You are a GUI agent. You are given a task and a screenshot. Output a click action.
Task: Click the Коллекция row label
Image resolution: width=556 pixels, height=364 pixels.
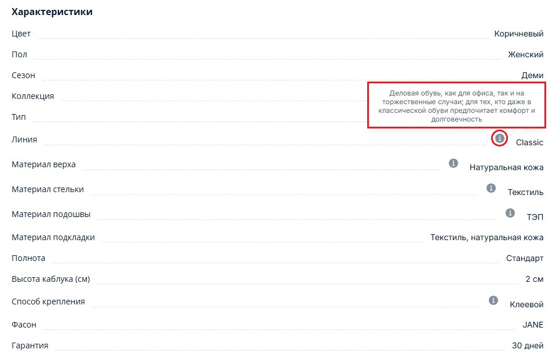(x=33, y=96)
